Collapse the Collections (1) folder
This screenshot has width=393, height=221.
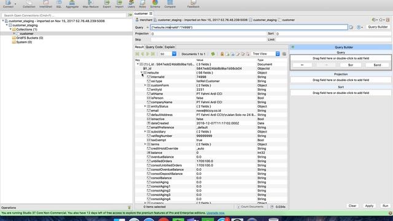point(10,29)
